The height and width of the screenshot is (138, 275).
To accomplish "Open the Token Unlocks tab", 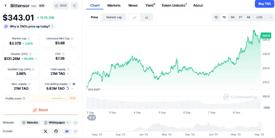I will (x=174, y=5).
